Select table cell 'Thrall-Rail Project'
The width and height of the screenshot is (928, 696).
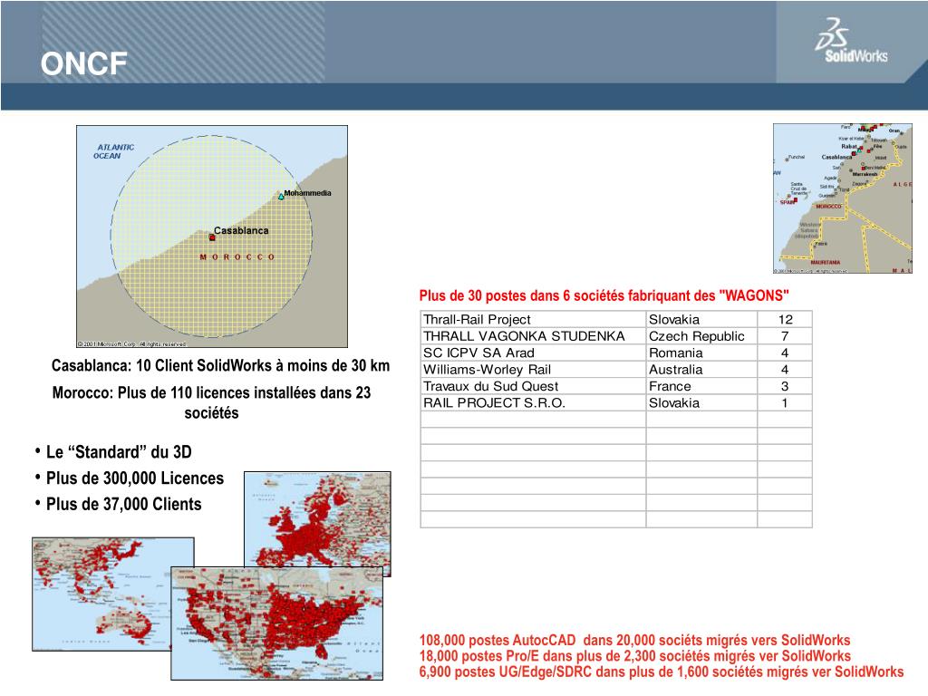533,319
